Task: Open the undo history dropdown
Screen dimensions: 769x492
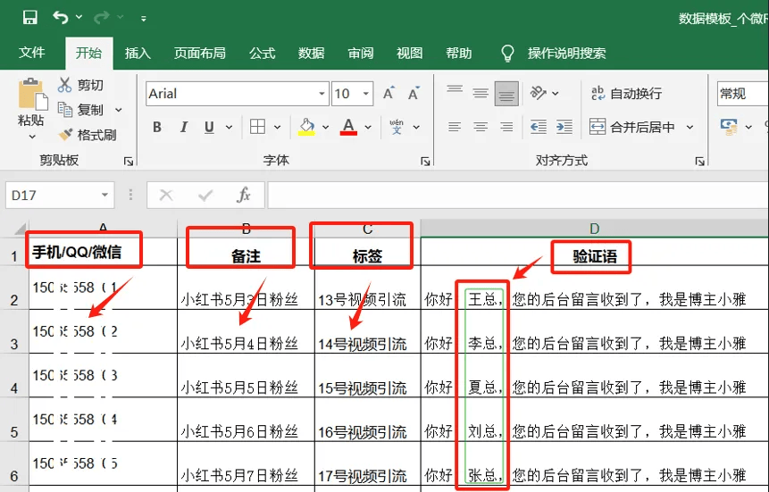Action: point(79,18)
